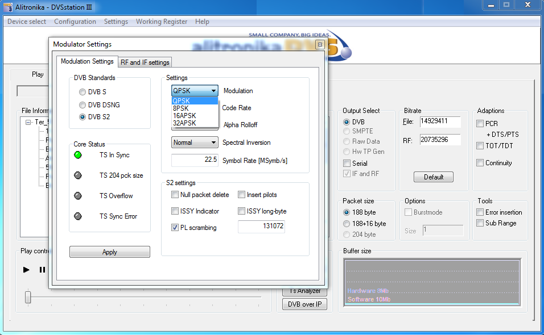Click the TS 204 pck size indicator

[x=78, y=175]
